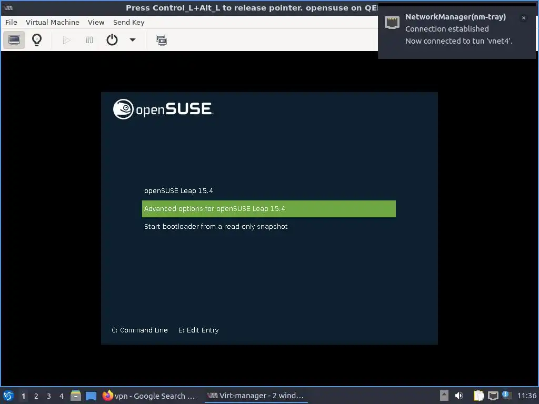Switch to workspace 3

tap(49, 396)
